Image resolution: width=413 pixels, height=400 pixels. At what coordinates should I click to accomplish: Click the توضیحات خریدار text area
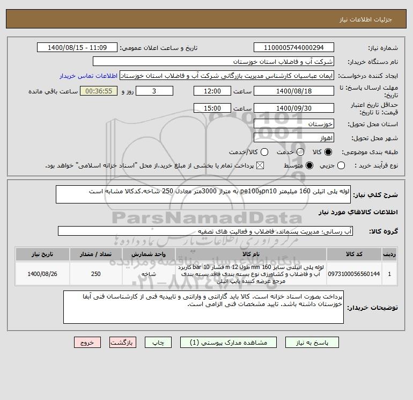(x=203, y=307)
